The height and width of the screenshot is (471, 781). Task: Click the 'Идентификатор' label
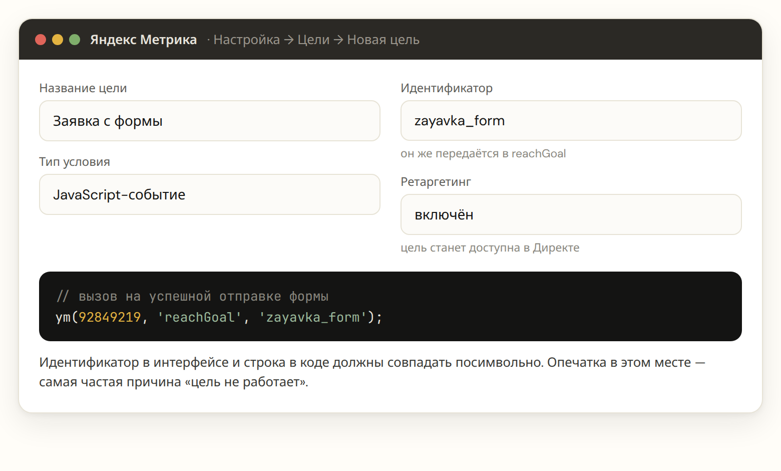pos(447,88)
